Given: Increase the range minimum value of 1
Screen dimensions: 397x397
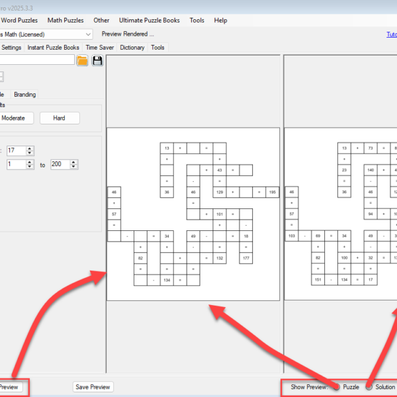Looking at the screenshot, I should tap(29, 161).
